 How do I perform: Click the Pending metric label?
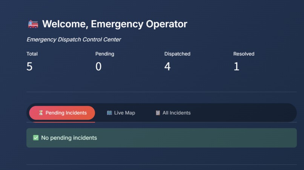click(x=105, y=54)
